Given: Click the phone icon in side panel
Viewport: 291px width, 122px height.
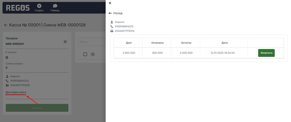Looking at the screenshot, I should (x=112, y=27).
